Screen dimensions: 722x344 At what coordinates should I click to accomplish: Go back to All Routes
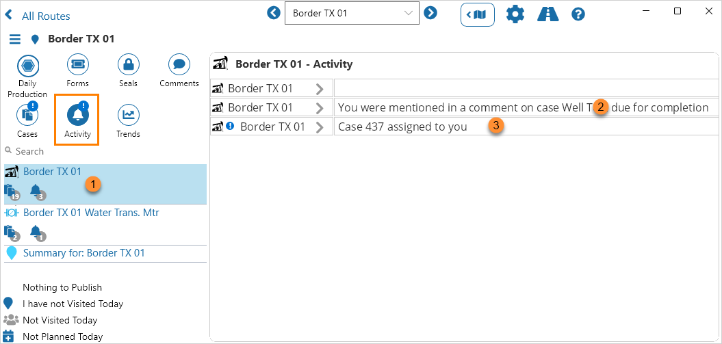tap(38, 16)
